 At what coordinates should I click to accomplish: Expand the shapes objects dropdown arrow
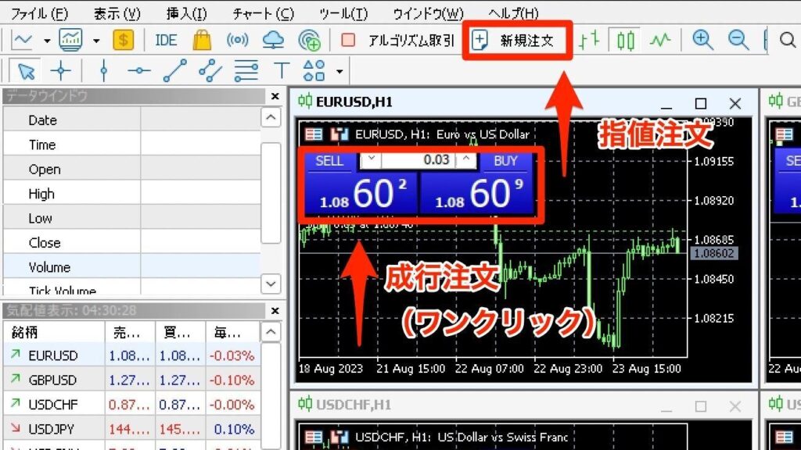(x=339, y=73)
